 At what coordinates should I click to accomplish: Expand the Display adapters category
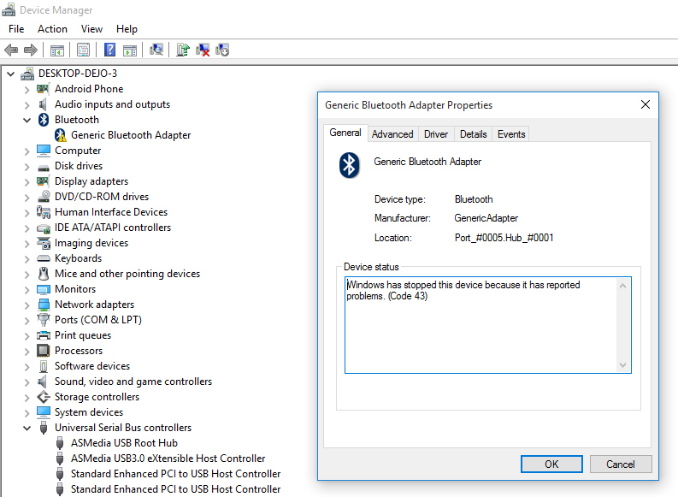27,181
